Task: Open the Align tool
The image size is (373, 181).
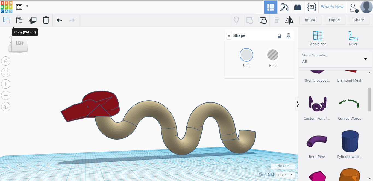Action: pyautogui.click(x=277, y=20)
